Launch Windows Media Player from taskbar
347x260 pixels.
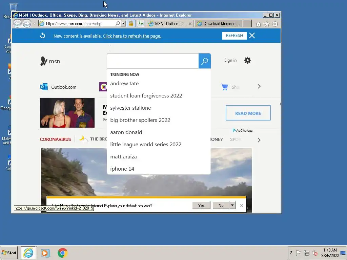point(45,253)
